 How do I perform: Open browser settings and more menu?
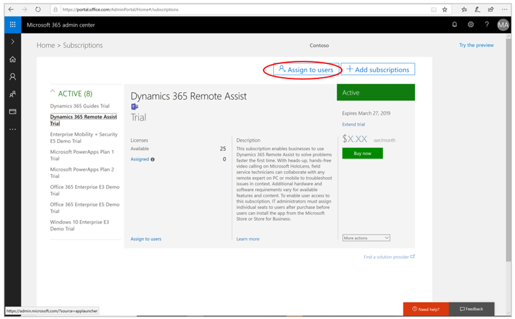[504, 10]
